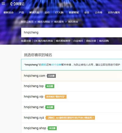
Task: Click the 域名查询 breadcrumb
Action: [x=73, y=22]
